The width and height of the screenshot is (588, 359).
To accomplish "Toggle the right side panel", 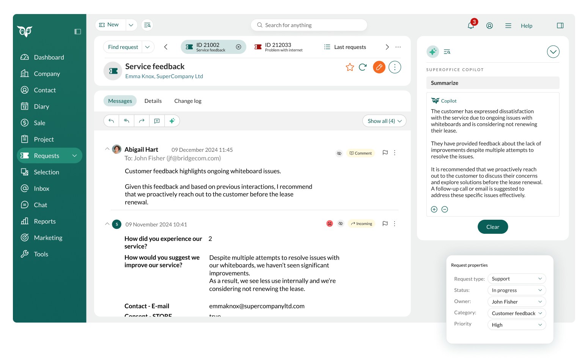I will pos(560,26).
